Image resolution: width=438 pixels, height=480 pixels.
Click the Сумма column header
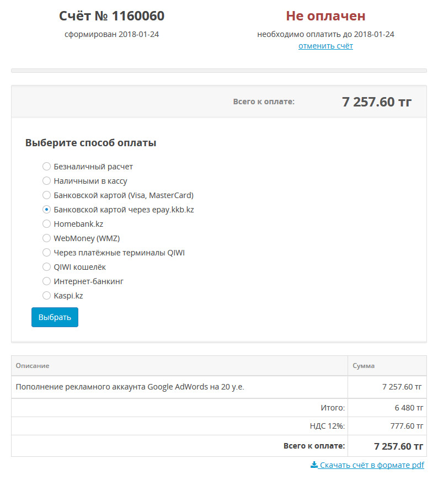pos(364,365)
